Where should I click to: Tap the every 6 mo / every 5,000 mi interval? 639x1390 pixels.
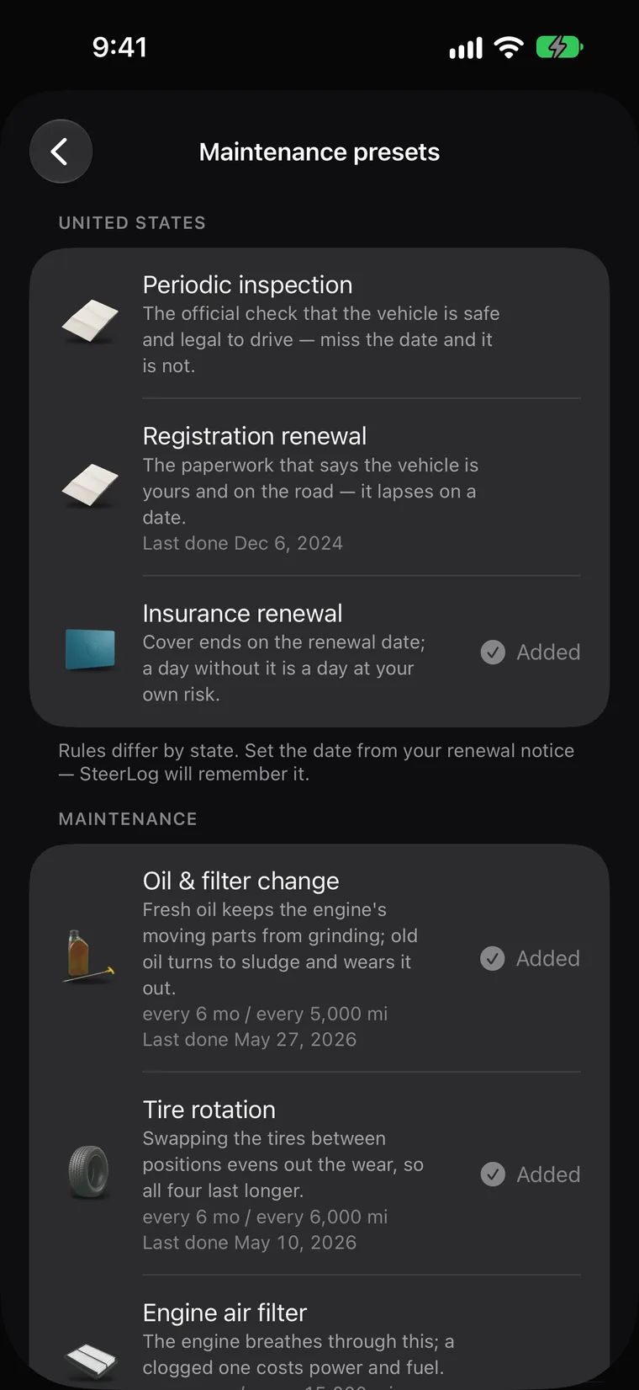(x=266, y=1014)
